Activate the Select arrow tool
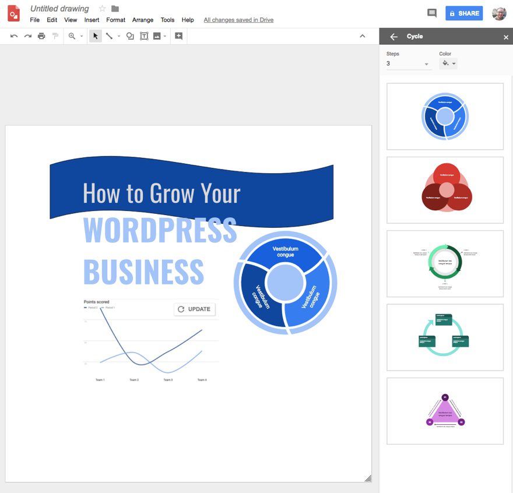Viewport: 513px width, 493px height. 95,36
